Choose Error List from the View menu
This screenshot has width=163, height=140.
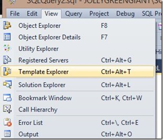click(x=77, y=123)
